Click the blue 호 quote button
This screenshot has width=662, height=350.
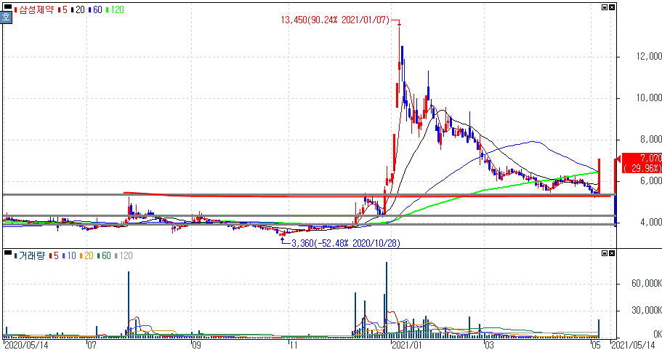pyautogui.click(x=6, y=17)
